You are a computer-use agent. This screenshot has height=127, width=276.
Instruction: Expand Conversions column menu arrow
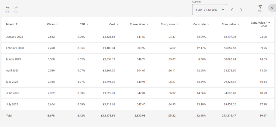[x=148, y=24]
